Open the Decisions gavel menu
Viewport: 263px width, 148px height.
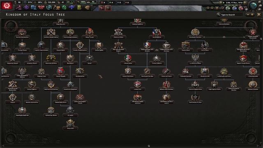click(x=19, y=7)
